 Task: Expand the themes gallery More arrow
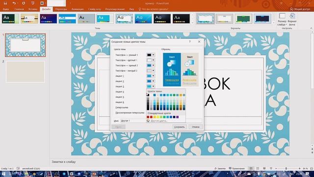(193, 23)
